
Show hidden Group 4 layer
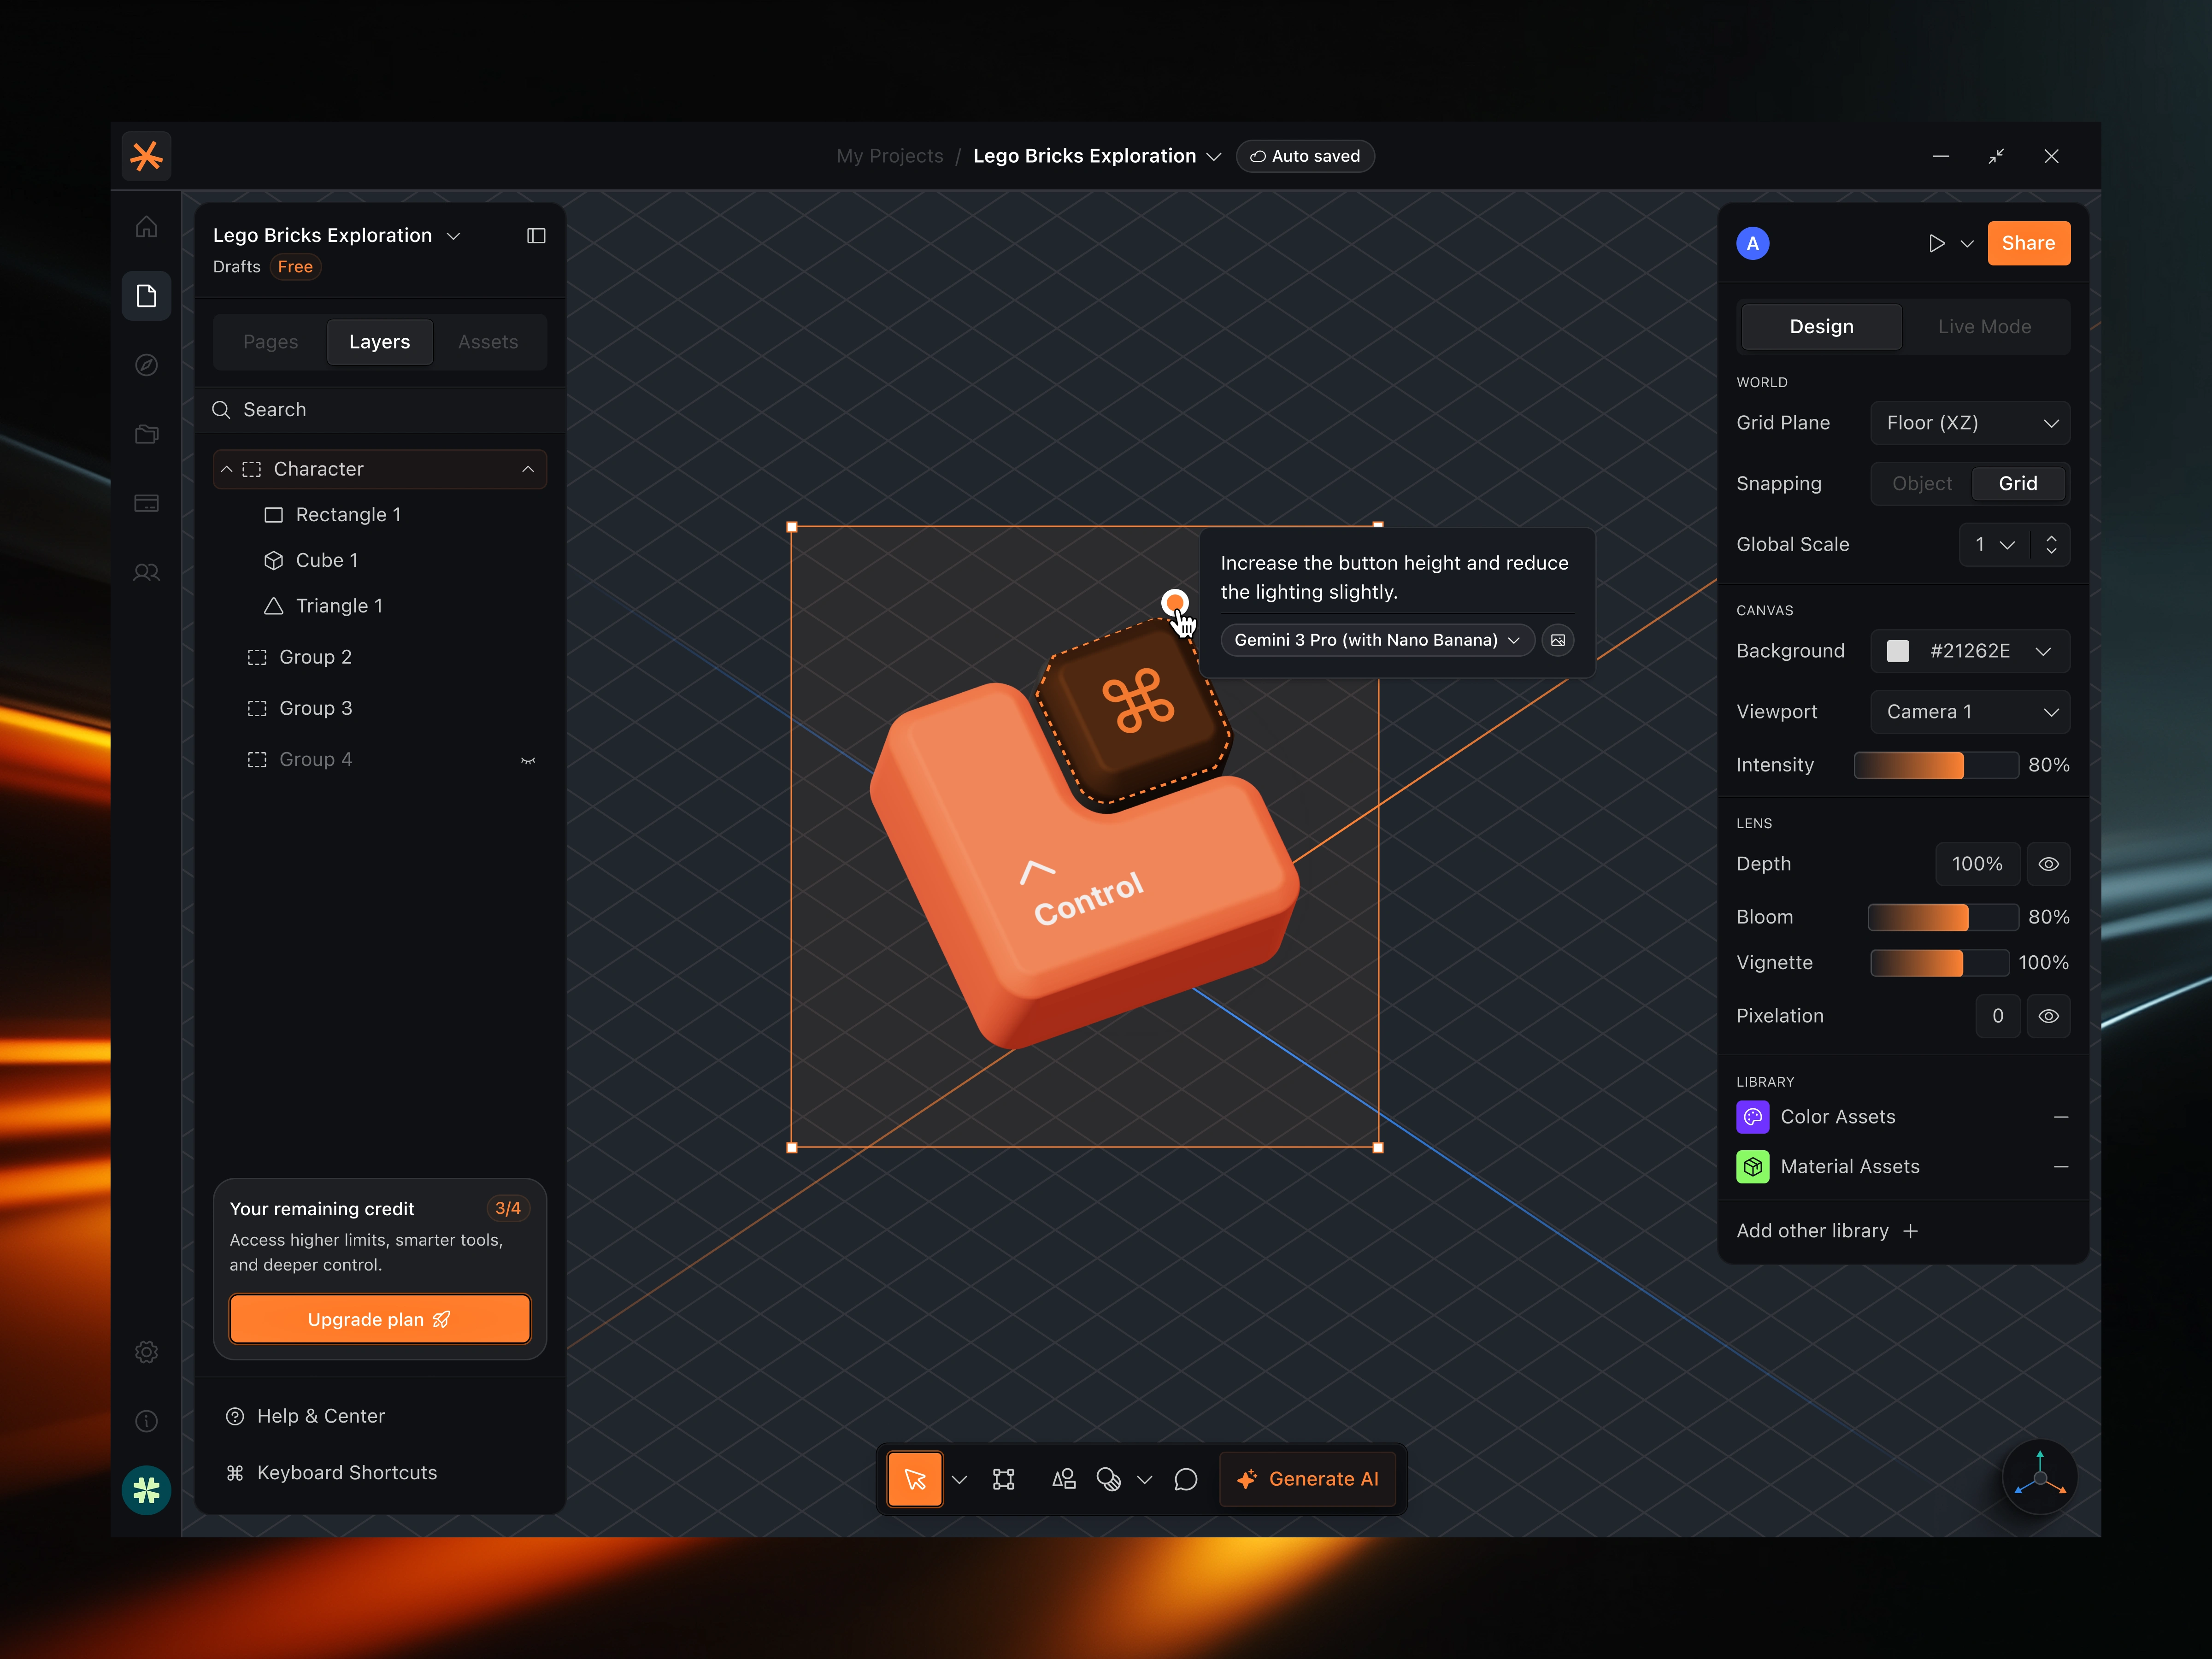[528, 760]
